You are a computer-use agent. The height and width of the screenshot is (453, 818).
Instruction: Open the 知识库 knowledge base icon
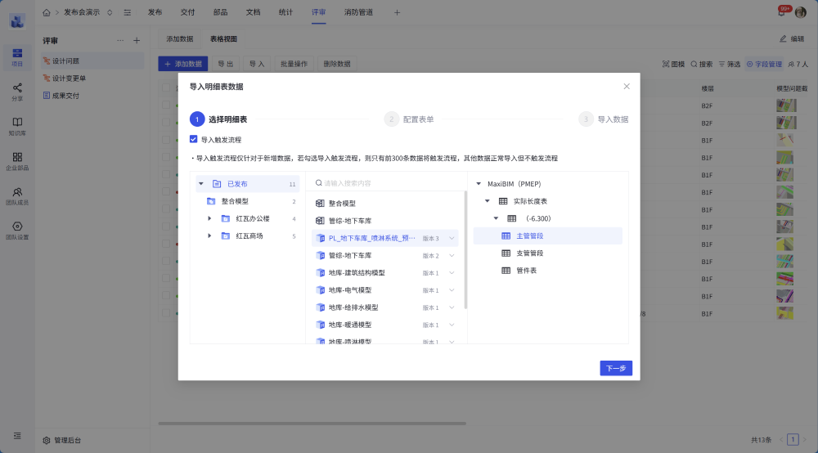click(x=17, y=125)
